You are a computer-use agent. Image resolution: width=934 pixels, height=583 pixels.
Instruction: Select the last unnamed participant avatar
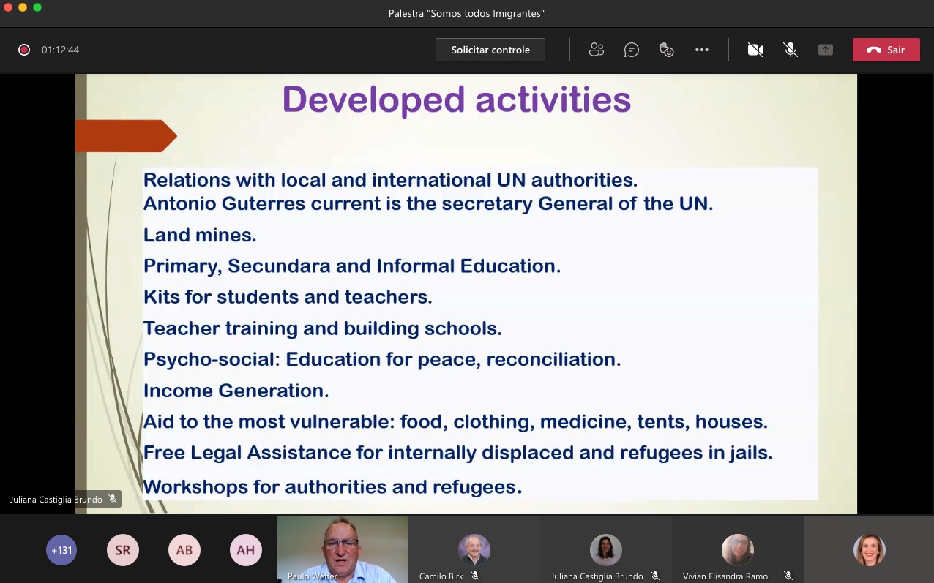click(x=870, y=550)
